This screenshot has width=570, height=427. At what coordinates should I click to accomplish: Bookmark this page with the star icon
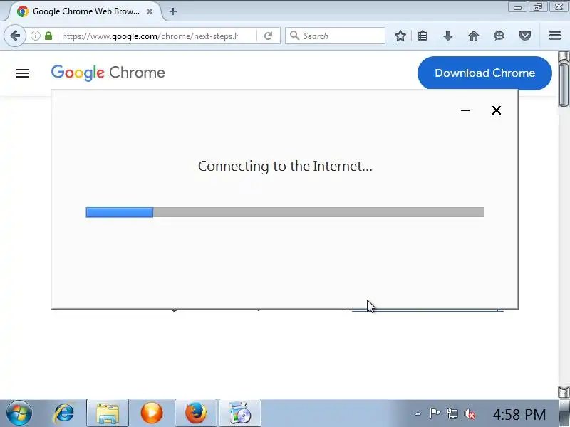(400, 36)
